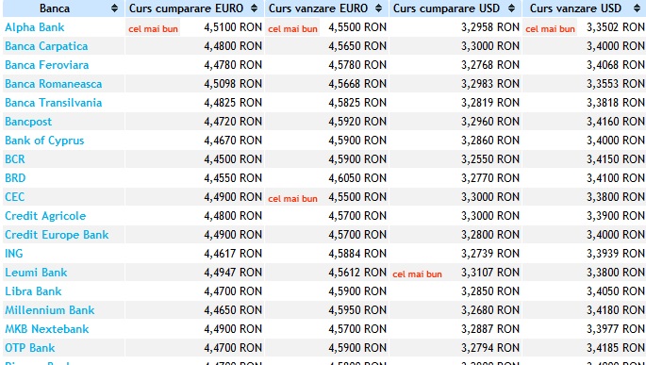
Task: Open the Credit Europe Bank link
Action: (x=57, y=235)
